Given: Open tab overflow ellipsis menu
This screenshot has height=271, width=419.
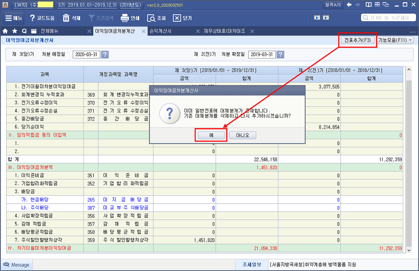Looking at the screenshot, I should pos(412,31).
